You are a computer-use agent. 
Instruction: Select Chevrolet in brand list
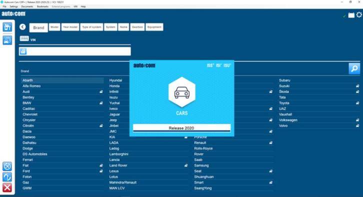[30, 114]
